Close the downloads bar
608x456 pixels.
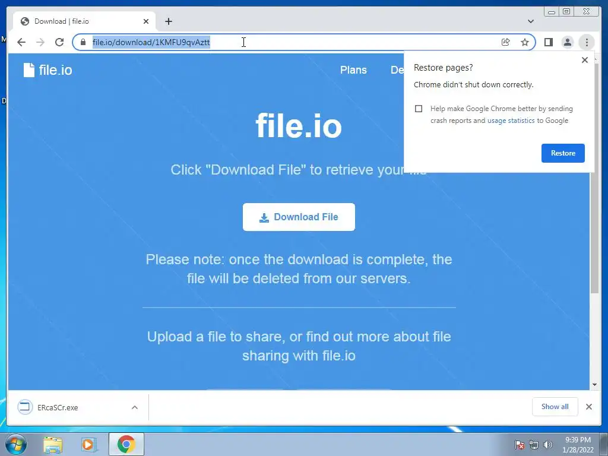588,407
